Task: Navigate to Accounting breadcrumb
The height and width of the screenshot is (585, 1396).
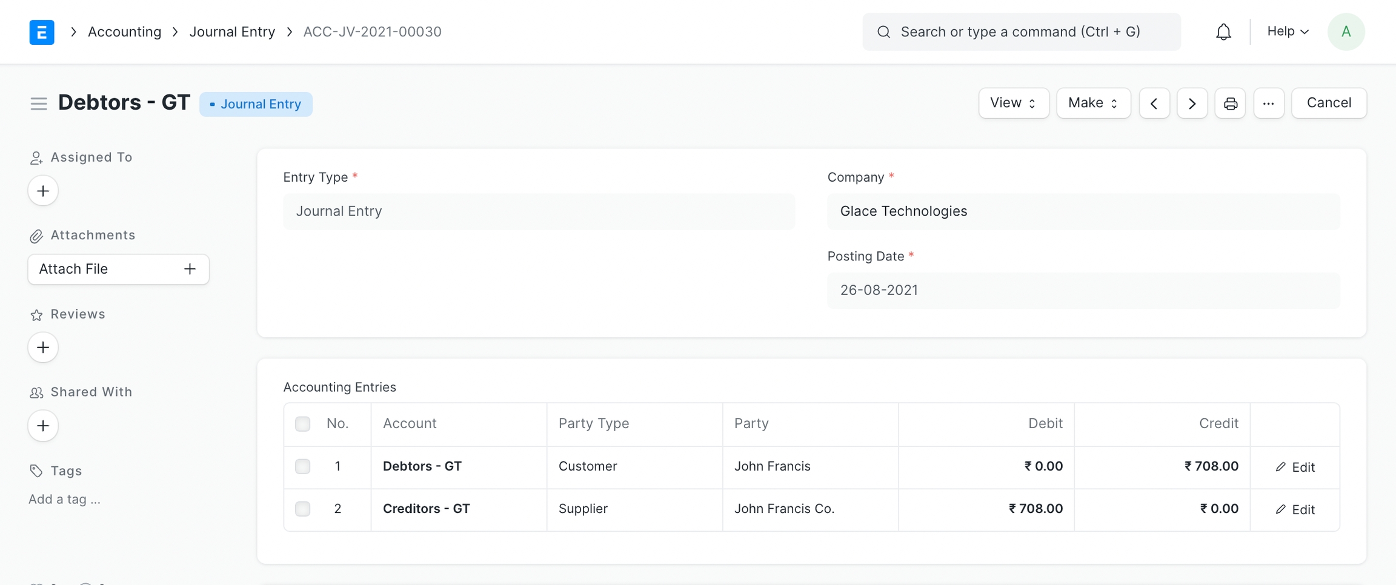Action: pos(125,32)
